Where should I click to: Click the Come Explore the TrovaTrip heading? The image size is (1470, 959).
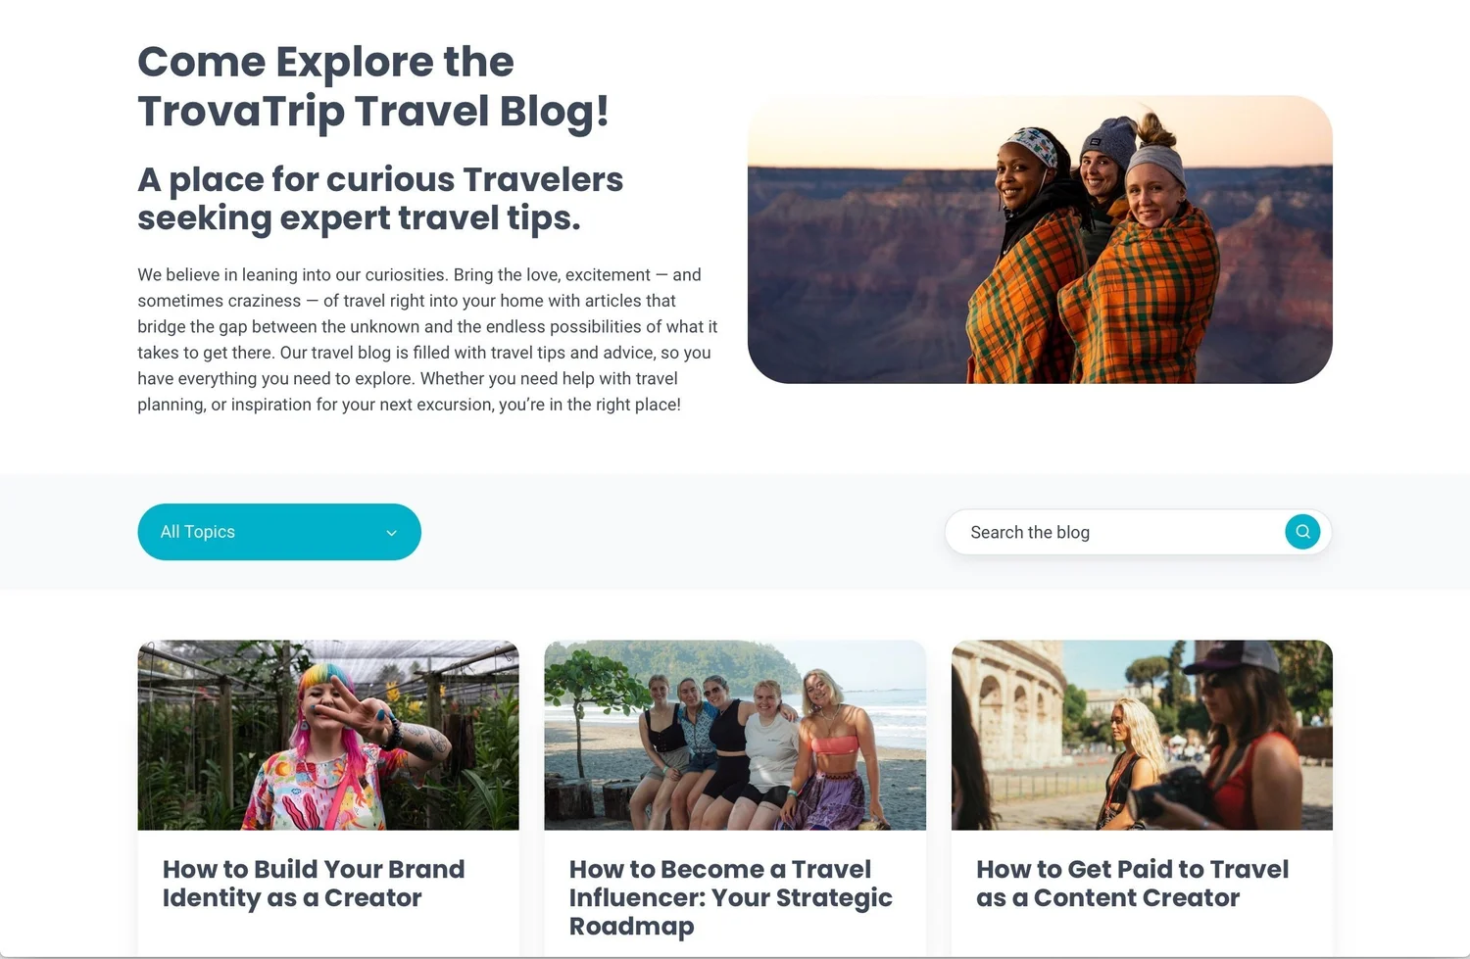tap(373, 86)
